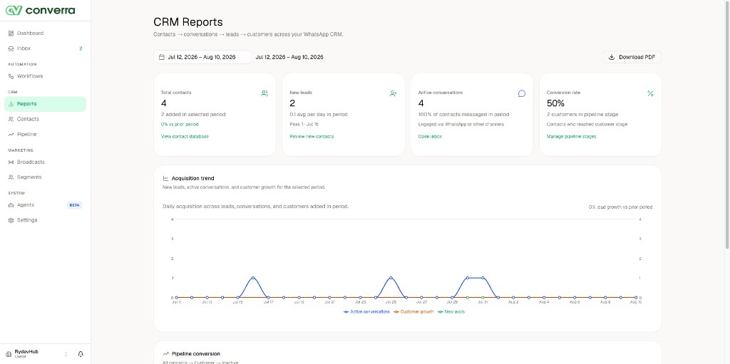The width and height of the screenshot is (730, 364).
Task: Open View contact database link
Action: click(x=185, y=136)
